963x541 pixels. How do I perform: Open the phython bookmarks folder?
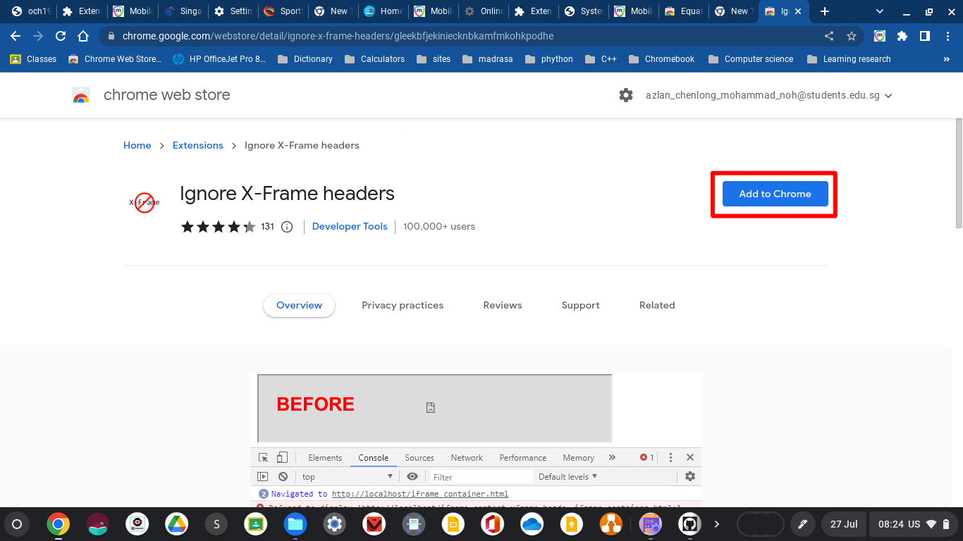coord(548,59)
